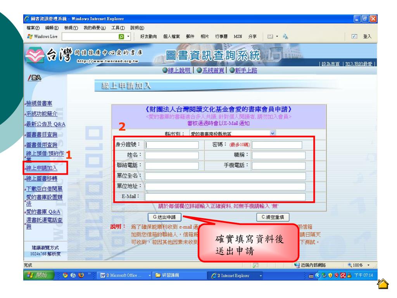Image resolution: width=397 pixels, height=298 pixels.
Task: Open the 檢視(V) menu
Action: point(71,28)
